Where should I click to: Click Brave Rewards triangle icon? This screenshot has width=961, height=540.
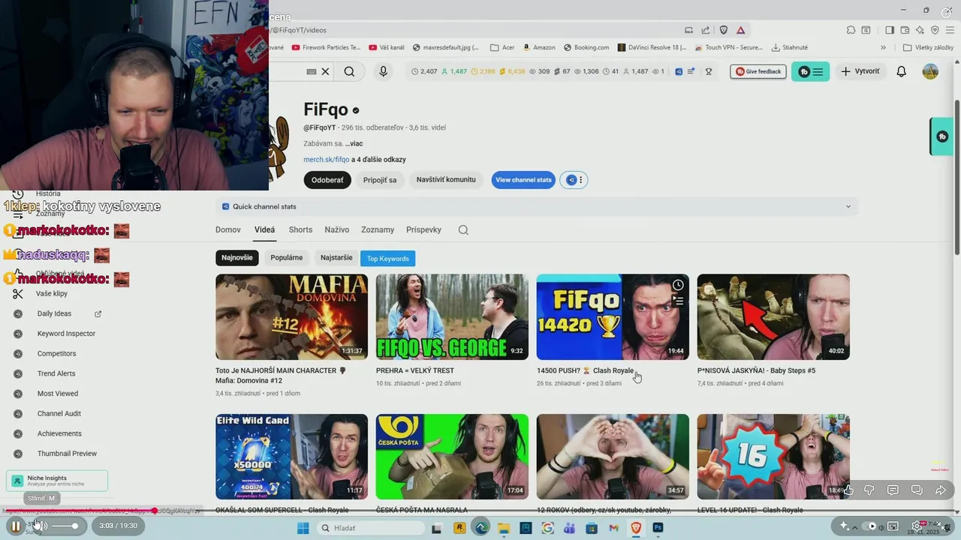tap(741, 30)
